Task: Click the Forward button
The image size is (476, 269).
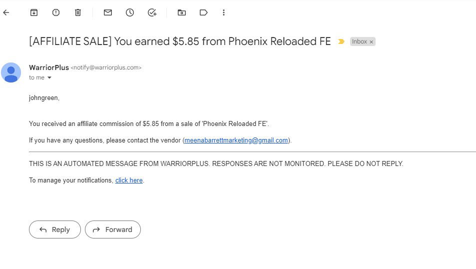Action: [x=113, y=229]
